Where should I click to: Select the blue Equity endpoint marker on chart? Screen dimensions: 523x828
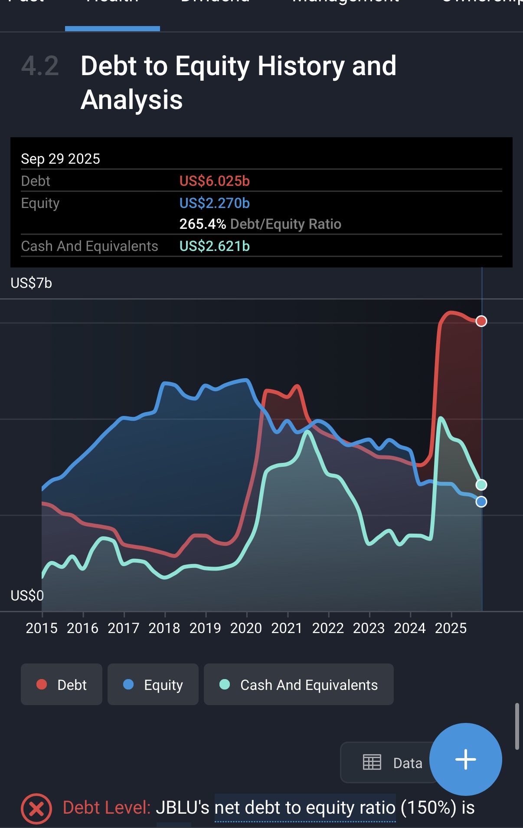pyautogui.click(x=481, y=502)
